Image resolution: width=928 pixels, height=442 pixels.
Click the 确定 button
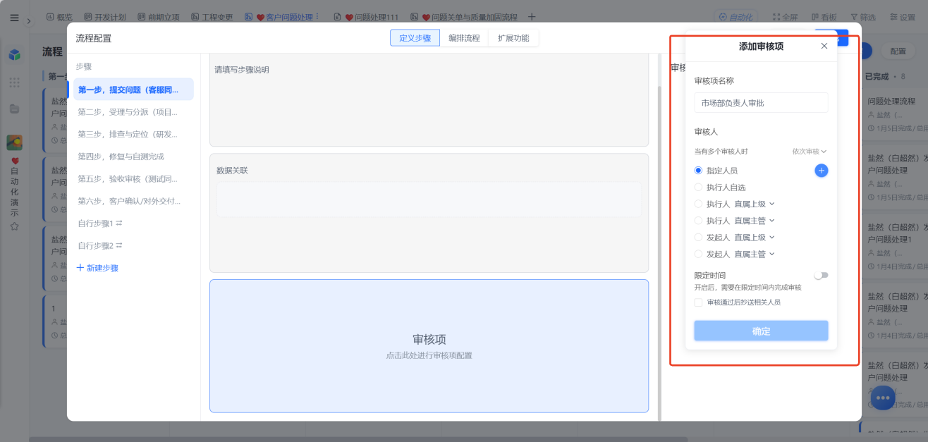(761, 331)
